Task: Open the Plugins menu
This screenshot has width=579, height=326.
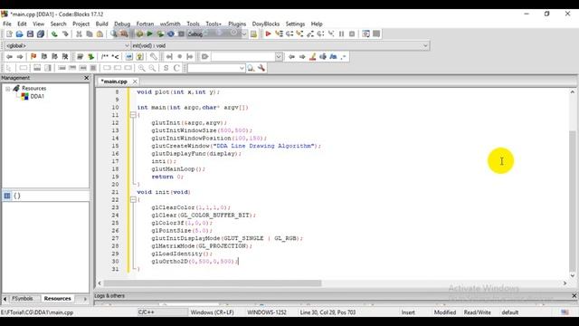Action: click(237, 24)
